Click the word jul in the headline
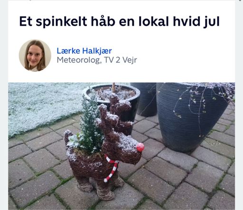Screen dimensions: 243x210 tap(212, 22)
